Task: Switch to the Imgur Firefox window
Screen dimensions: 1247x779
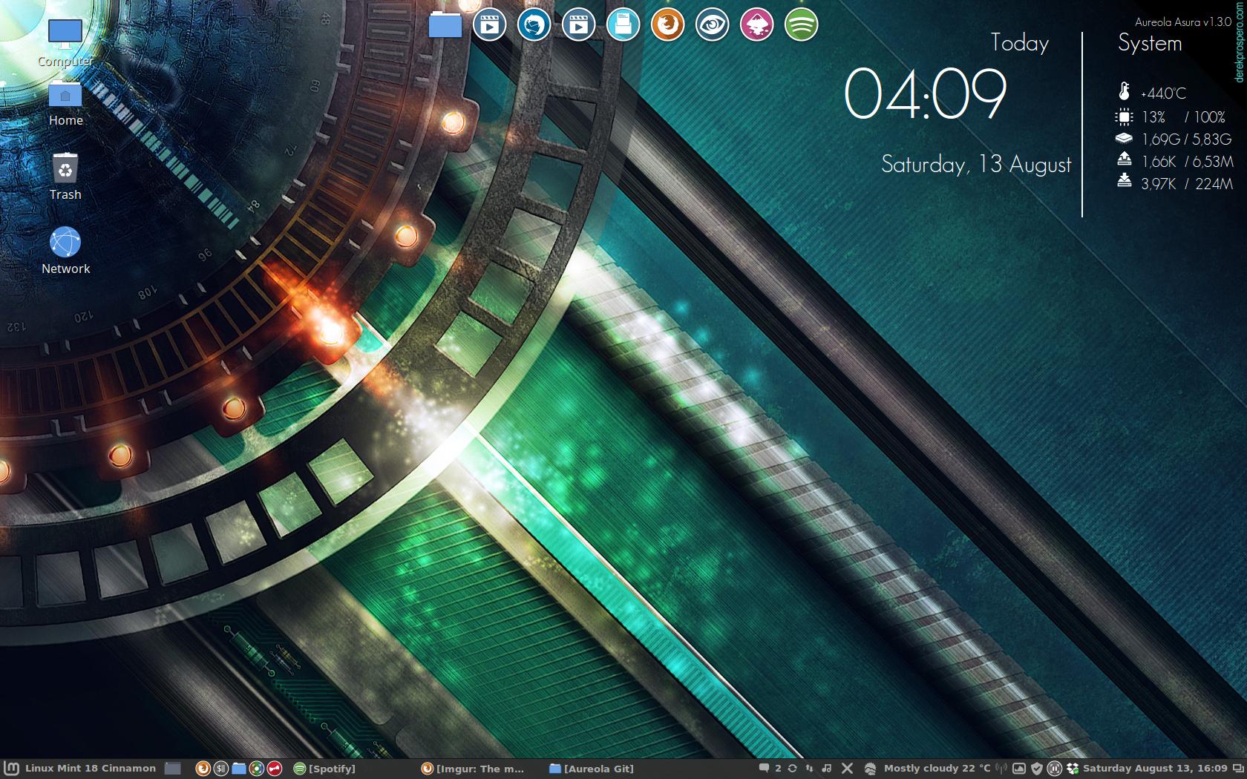Action: [473, 769]
